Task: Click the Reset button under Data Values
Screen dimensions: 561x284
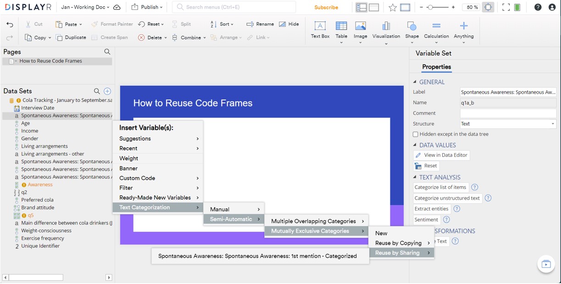Action: click(426, 166)
